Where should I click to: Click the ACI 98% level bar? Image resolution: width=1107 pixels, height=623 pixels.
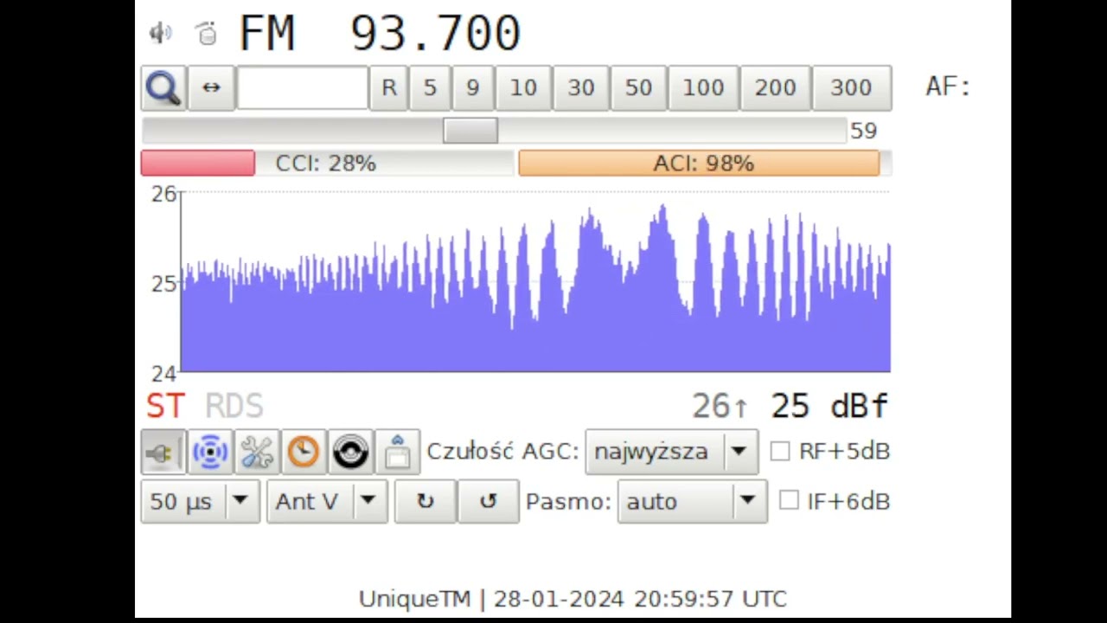[x=704, y=163]
